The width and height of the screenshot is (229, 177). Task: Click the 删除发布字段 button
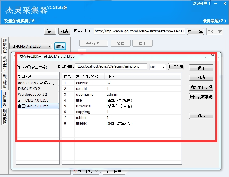click(201, 97)
